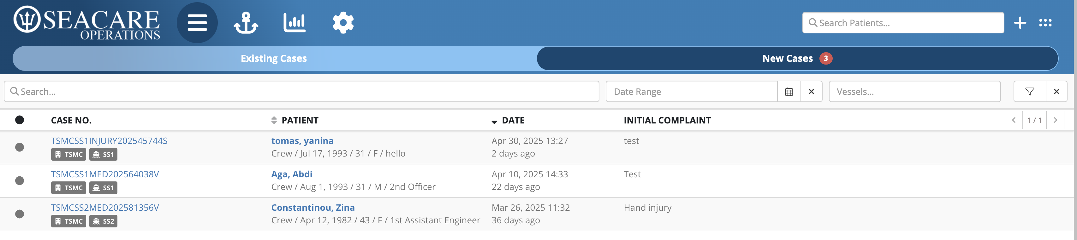Click the '36 days ago' text
This screenshot has height=240, width=1077.
tap(515, 220)
